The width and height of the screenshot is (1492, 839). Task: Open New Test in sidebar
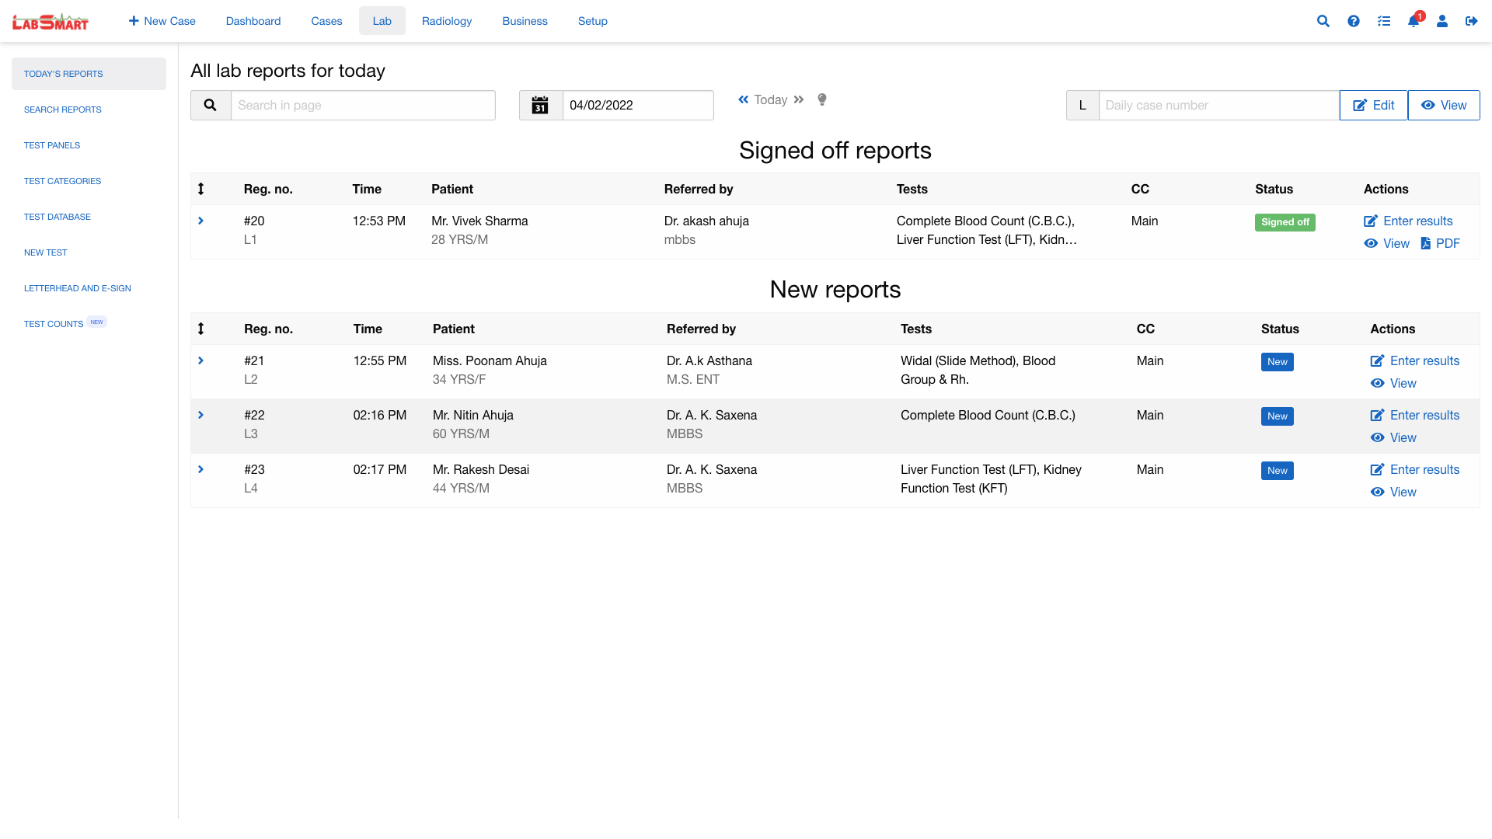(x=89, y=252)
